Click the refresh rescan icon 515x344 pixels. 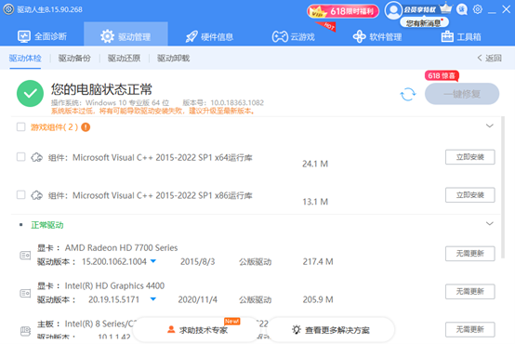click(x=407, y=94)
